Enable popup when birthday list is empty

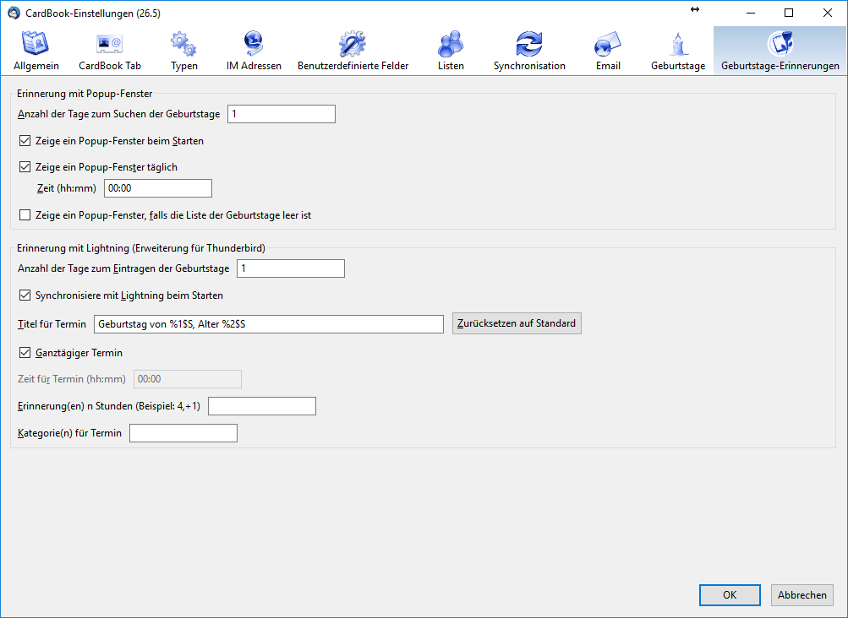click(25, 215)
